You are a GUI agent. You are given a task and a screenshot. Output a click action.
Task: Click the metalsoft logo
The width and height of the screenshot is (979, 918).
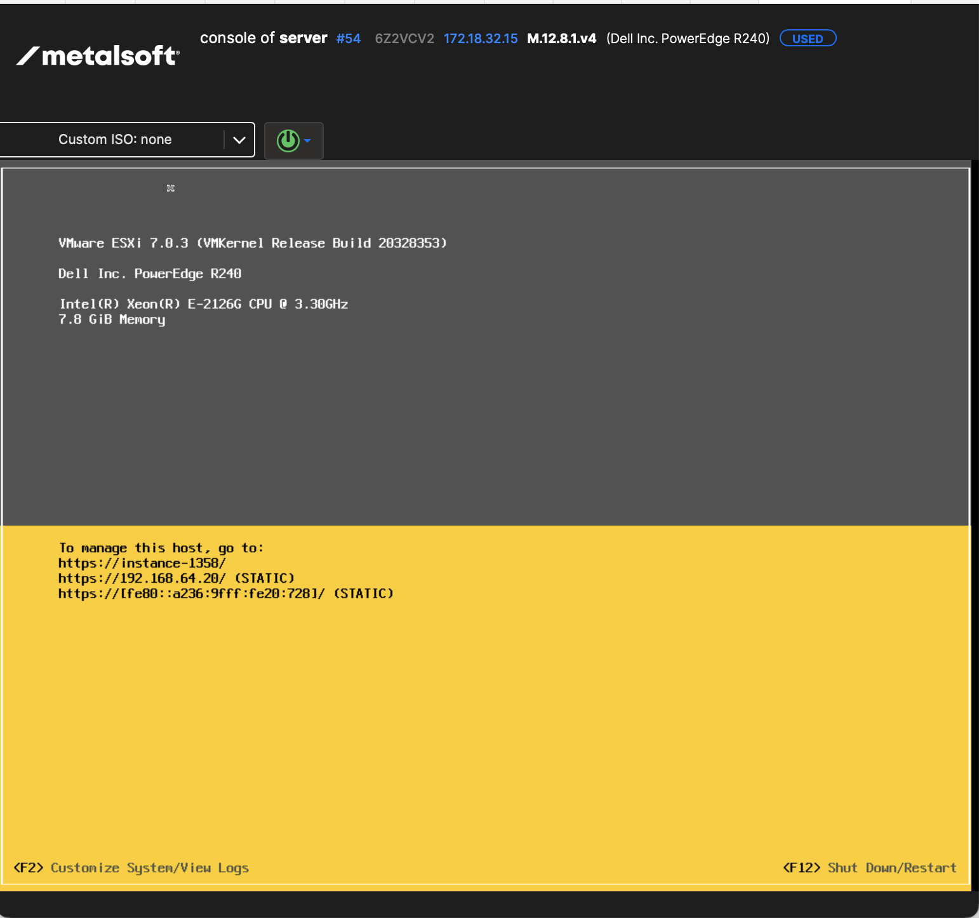(x=98, y=56)
